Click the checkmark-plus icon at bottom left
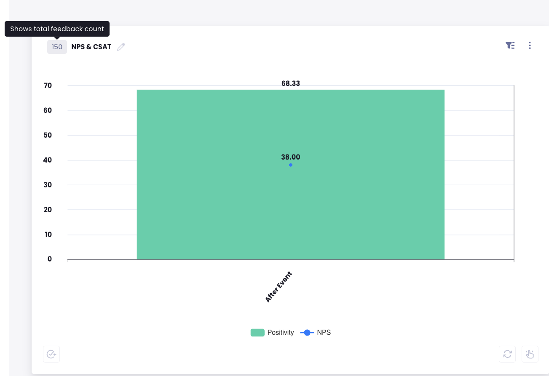This screenshot has height=376, width=549. 51,354
